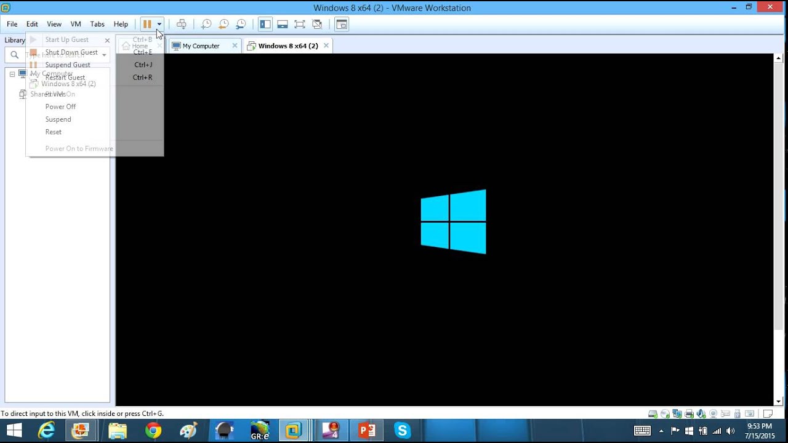The width and height of the screenshot is (788, 443).
Task: Click the sound card status icon
Action: tap(701, 413)
